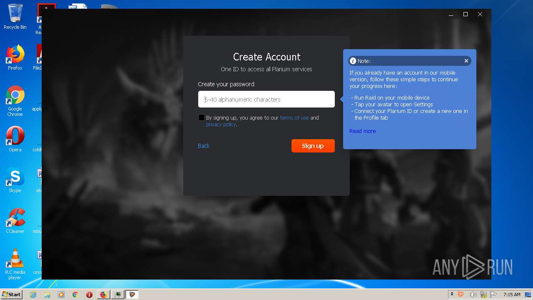Click the Create your password label
533x300 pixels.
(x=226, y=84)
